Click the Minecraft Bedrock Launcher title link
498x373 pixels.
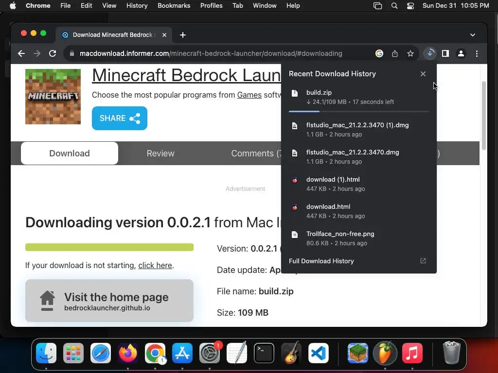point(186,75)
